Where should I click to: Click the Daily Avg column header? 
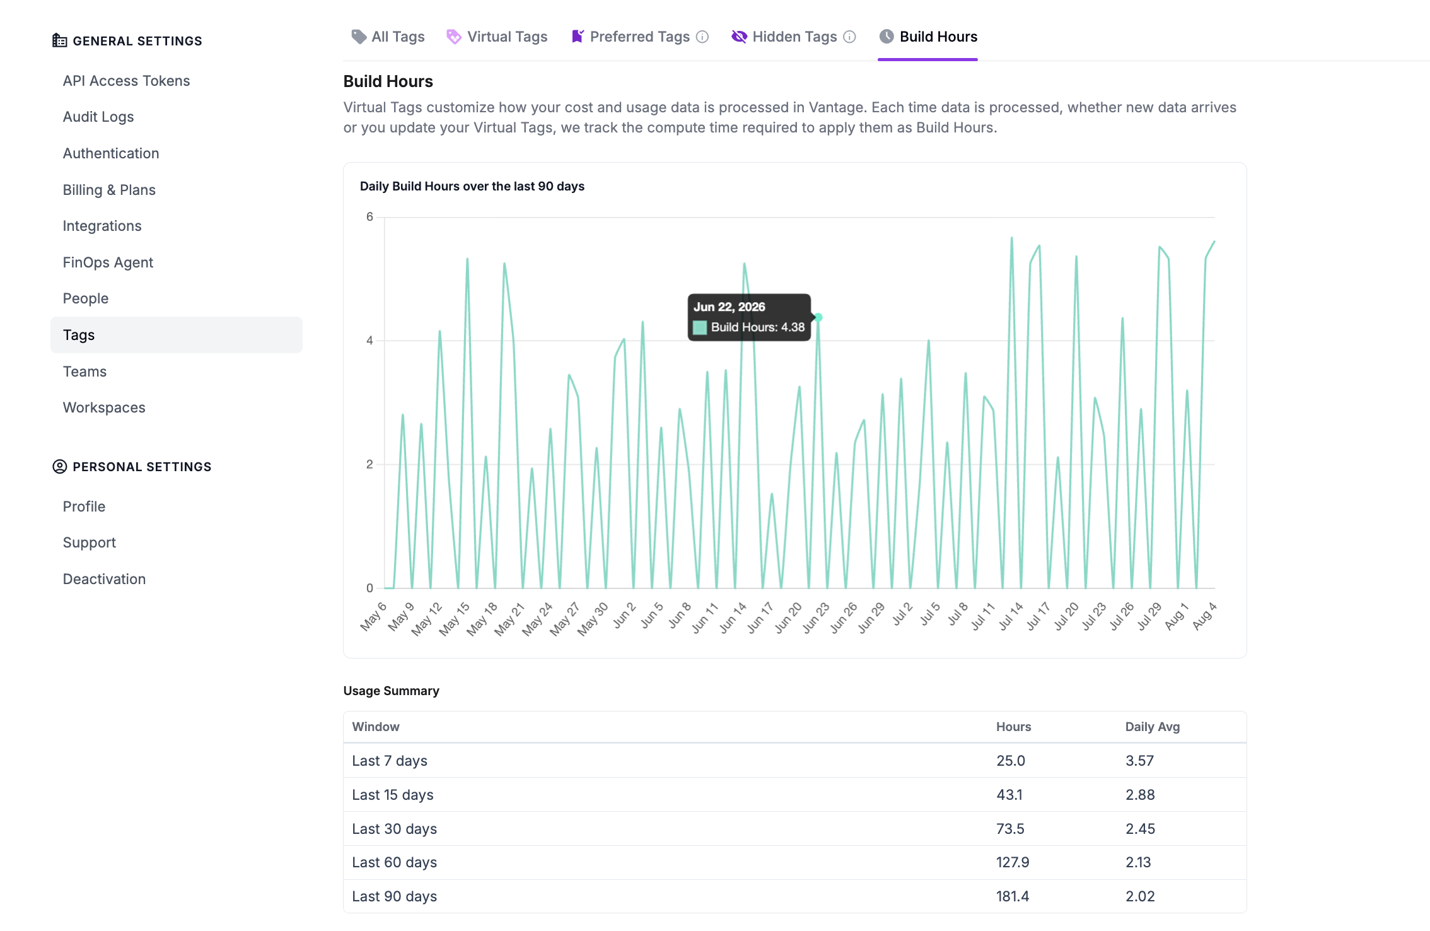pyautogui.click(x=1153, y=727)
